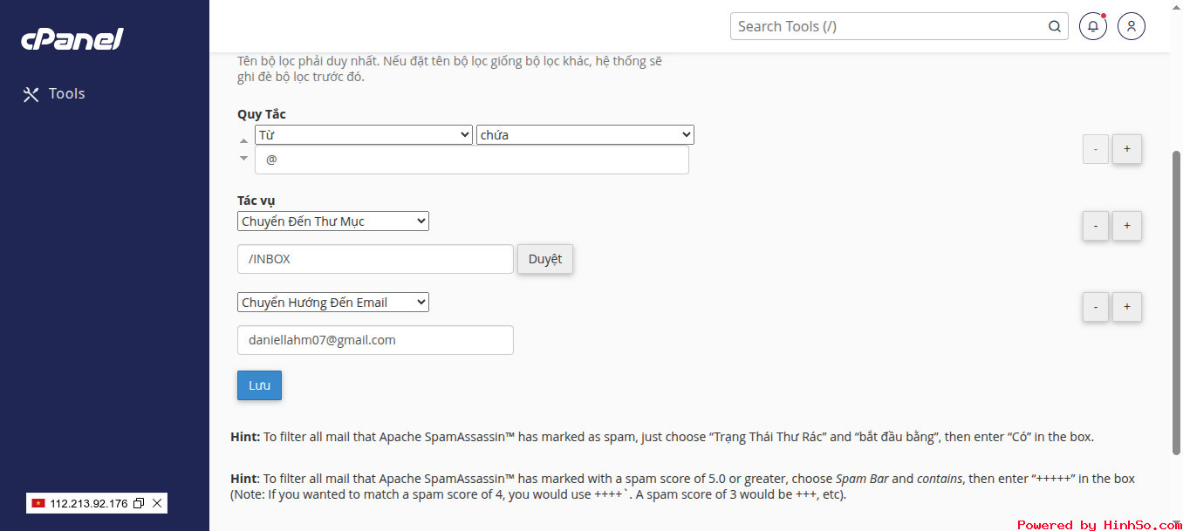Move rule up with up arrow
This screenshot has height=531, width=1183.
[x=244, y=141]
